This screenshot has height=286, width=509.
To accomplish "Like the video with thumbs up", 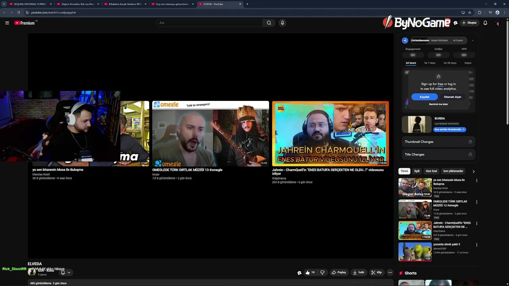I will (x=310, y=272).
